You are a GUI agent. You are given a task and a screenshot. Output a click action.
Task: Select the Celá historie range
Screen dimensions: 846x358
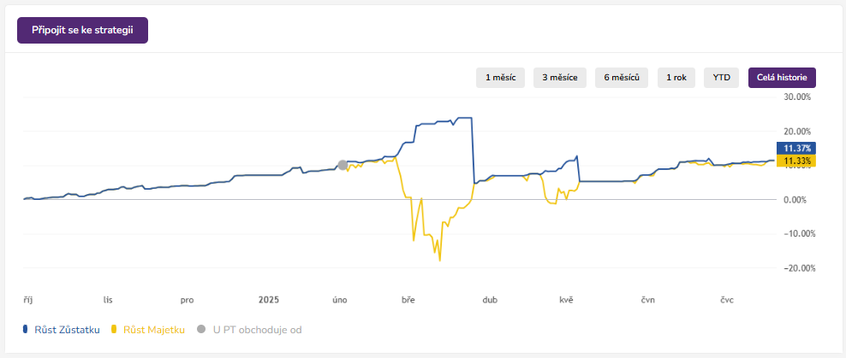coord(782,78)
